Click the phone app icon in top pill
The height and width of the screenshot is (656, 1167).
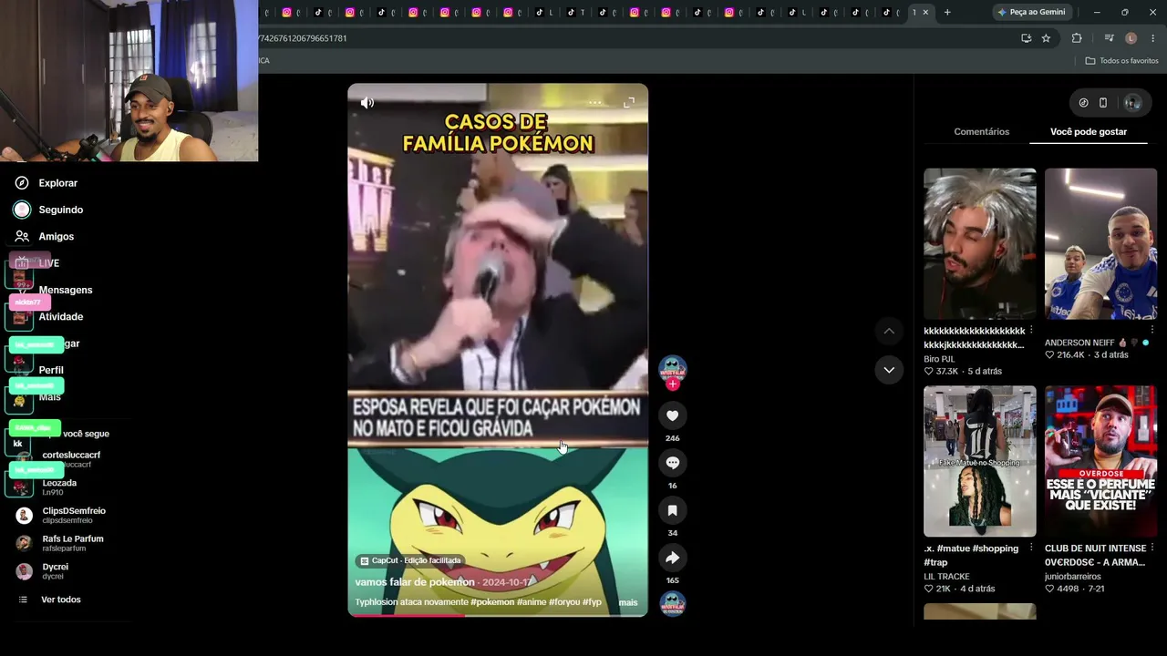click(1102, 103)
